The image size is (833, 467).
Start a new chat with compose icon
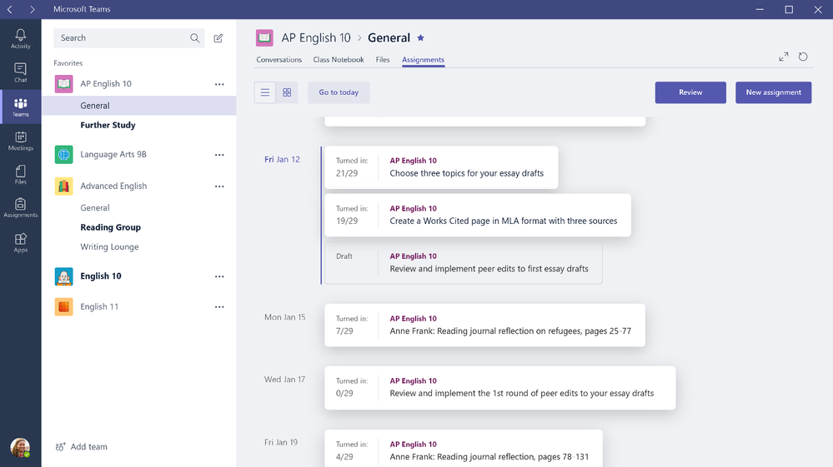coord(218,38)
